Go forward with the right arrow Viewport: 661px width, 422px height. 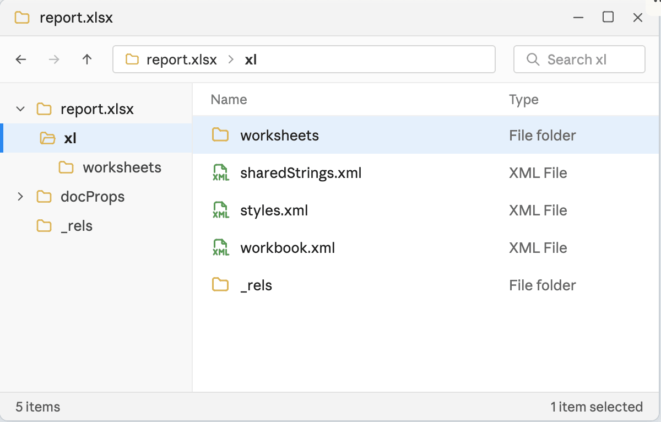(54, 59)
